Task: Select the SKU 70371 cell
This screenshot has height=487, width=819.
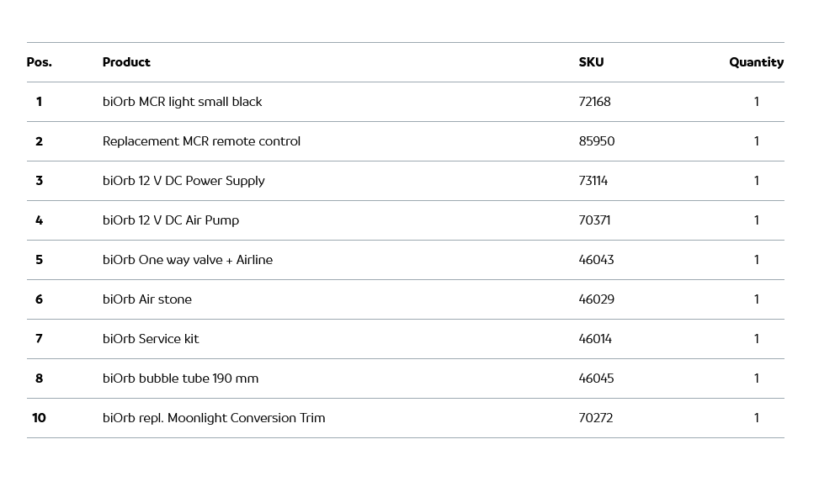Action: tap(594, 220)
